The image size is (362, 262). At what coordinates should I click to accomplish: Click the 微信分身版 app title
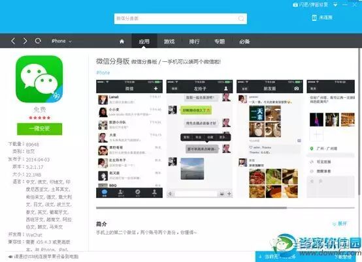pyautogui.click(x=112, y=61)
